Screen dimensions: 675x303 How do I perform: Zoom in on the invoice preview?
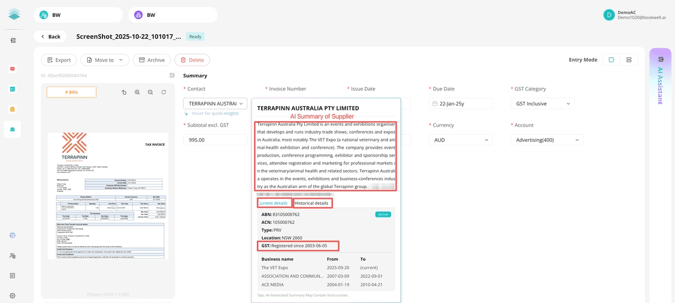(x=137, y=92)
